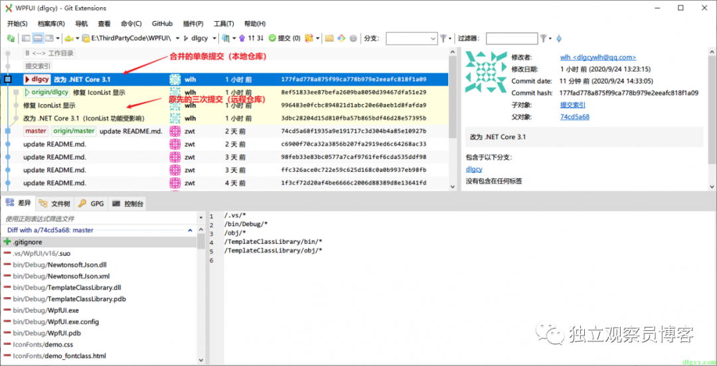Screen dimensions: 717x366
Task: Click the yellow stash icon
Action: coord(68,38)
